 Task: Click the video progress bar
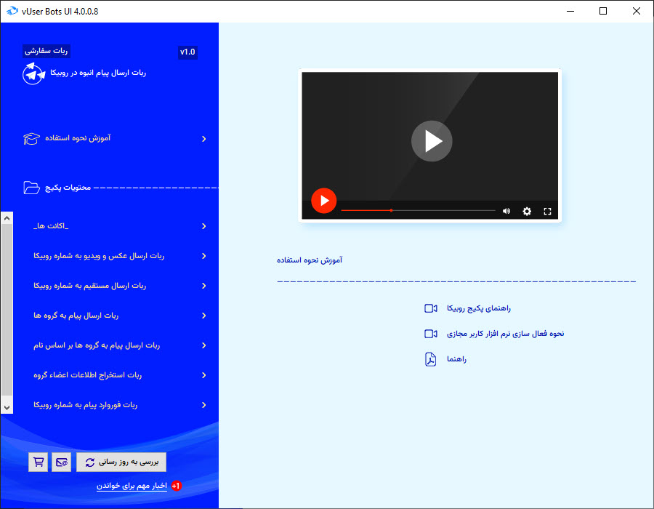click(x=418, y=211)
